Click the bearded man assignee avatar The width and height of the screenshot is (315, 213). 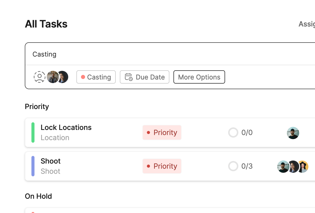tap(52, 77)
